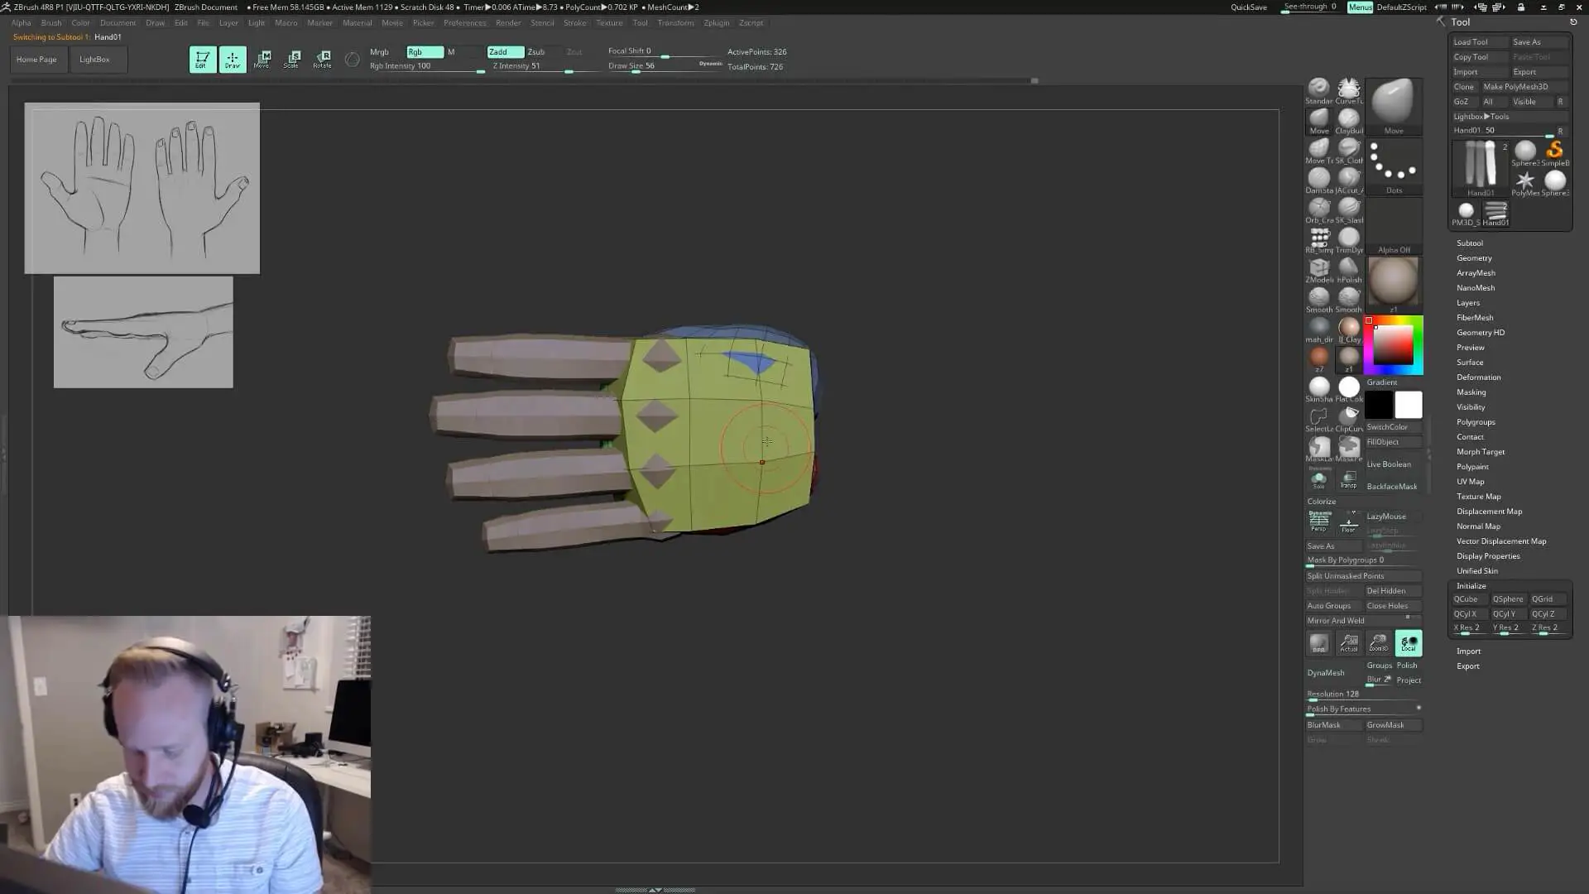Screen dimensions: 1589x894
Task: Toggle the Rgb mode button
Action: pyautogui.click(x=425, y=51)
